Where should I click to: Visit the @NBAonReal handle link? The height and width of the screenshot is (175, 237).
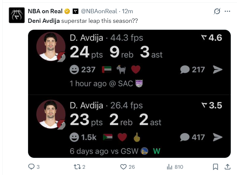click(x=99, y=11)
